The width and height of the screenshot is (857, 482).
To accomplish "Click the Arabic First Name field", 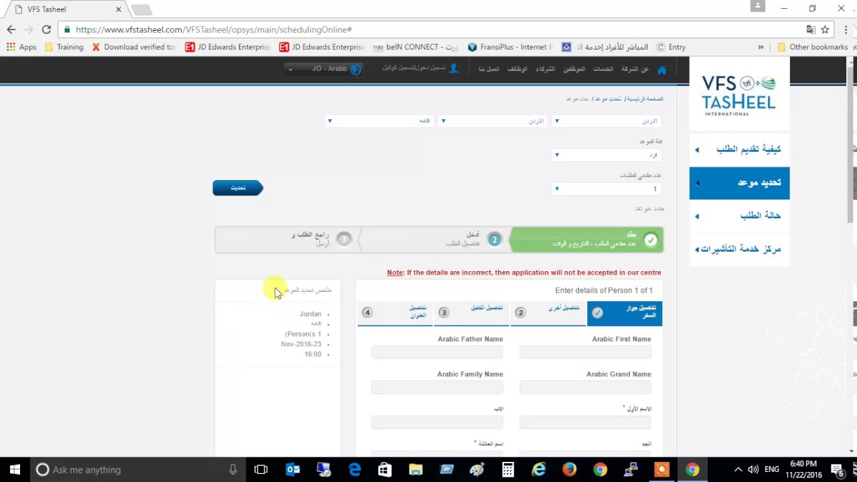I will coord(585,353).
